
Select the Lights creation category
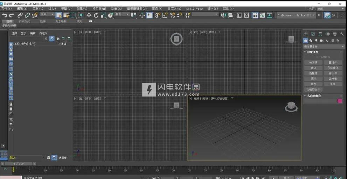click(x=316, y=41)
